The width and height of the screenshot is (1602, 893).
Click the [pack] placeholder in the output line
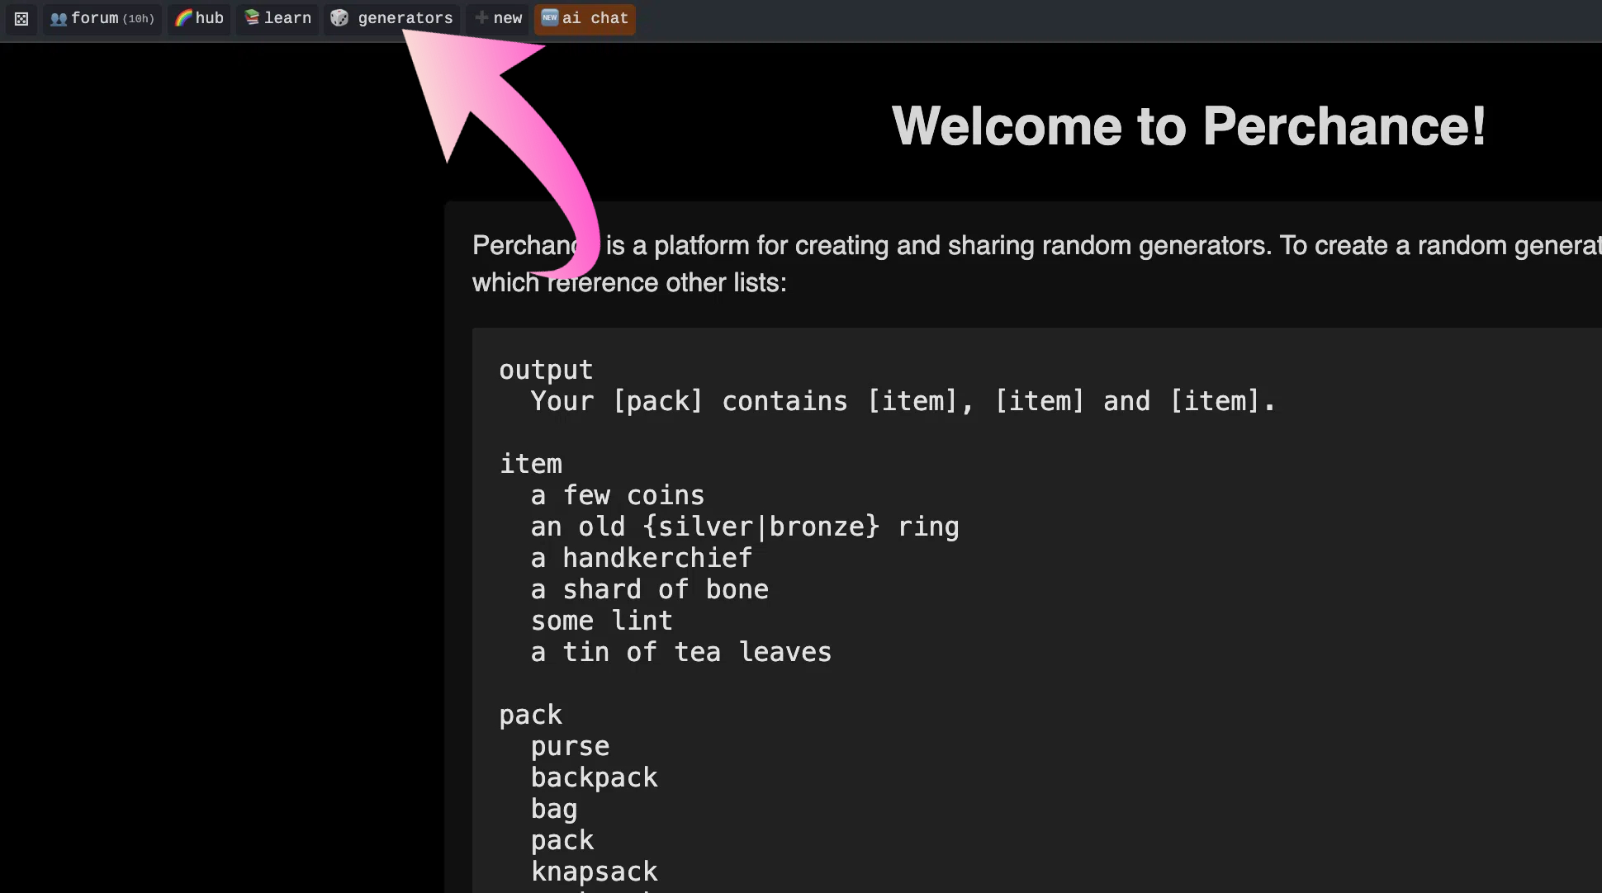click(x=656, y=401)
